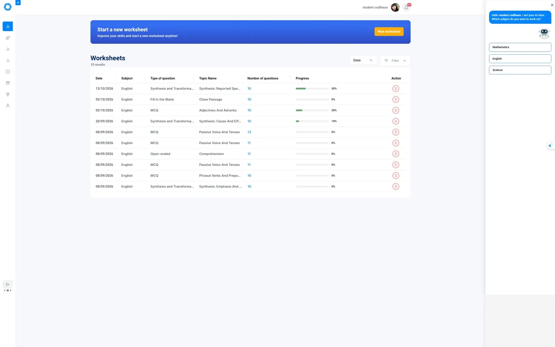
Task: Open the Comprehension worksheet question count link
Action: (x=249, y=154)
